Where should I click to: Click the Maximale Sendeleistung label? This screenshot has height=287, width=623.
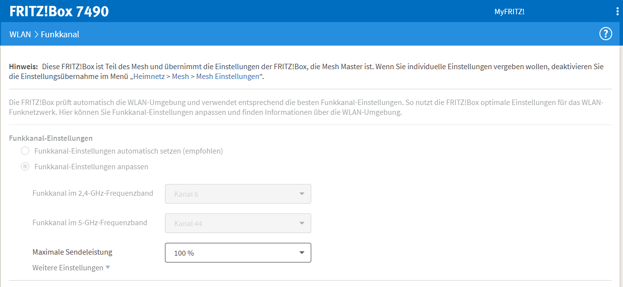72,252
